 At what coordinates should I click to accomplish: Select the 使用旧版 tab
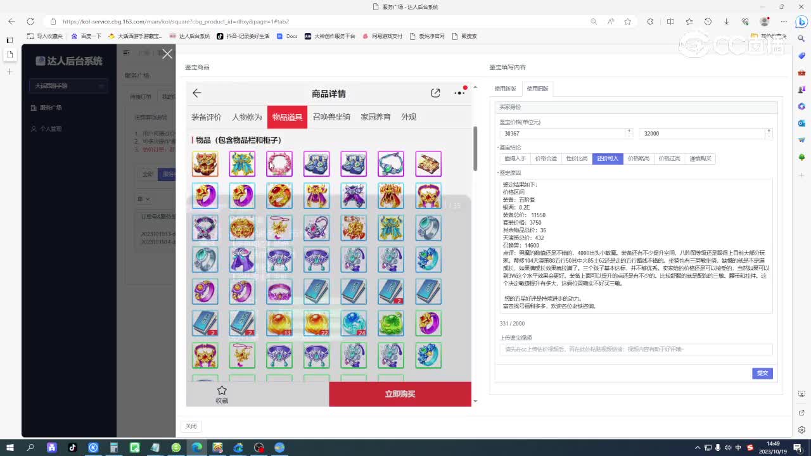(x=537, y=89)
